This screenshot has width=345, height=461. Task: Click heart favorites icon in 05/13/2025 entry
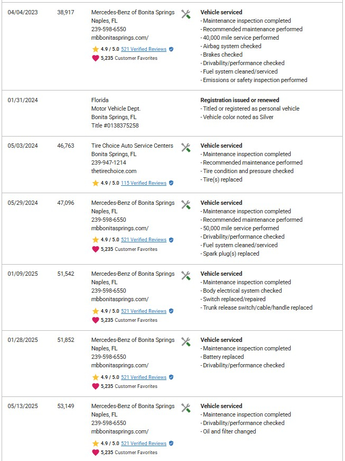click(x=96, y=453)
